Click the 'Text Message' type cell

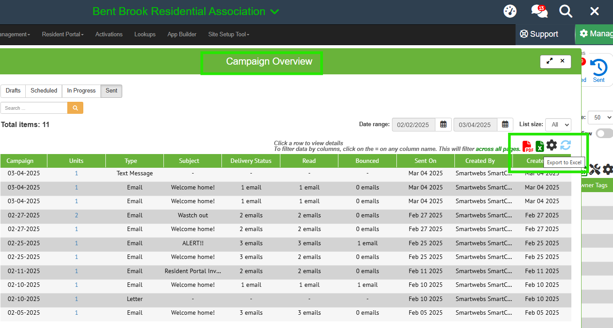click(x=135, y=174)
